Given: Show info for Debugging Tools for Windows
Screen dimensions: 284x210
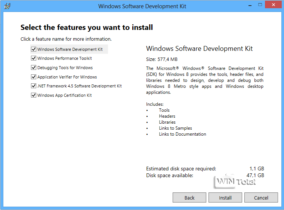Looking at the screenshot, I should [x=65, y=68].
